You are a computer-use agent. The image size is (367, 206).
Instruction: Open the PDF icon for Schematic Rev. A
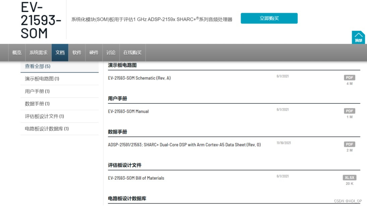point(350,78)
